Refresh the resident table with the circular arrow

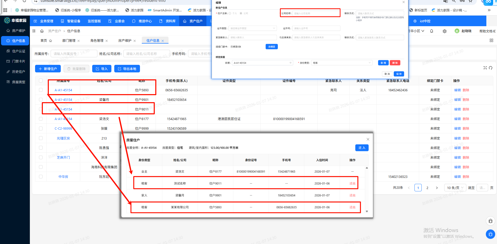pyautogui.click(x=491, y=68)
